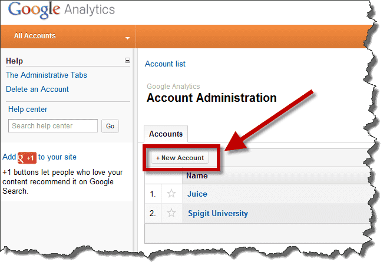The image size is (390, 272).
Task: Open the Spigit University account
Action: coord(218,213)
